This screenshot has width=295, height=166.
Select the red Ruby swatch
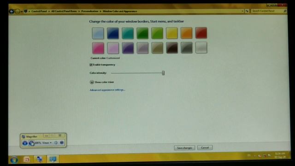201,33
